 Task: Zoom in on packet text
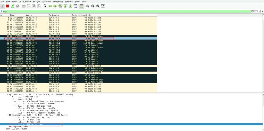[x=88, y=6]
